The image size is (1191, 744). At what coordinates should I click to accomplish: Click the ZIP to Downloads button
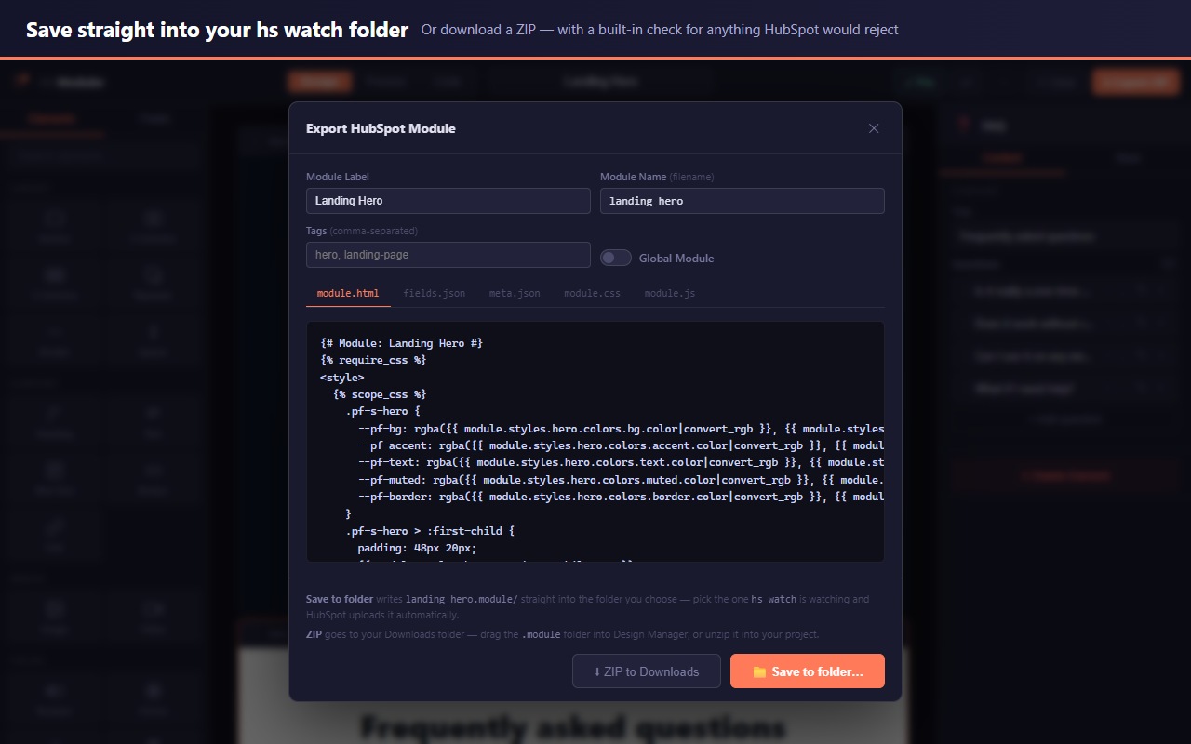pyautogui.click(x=647, y=671)
